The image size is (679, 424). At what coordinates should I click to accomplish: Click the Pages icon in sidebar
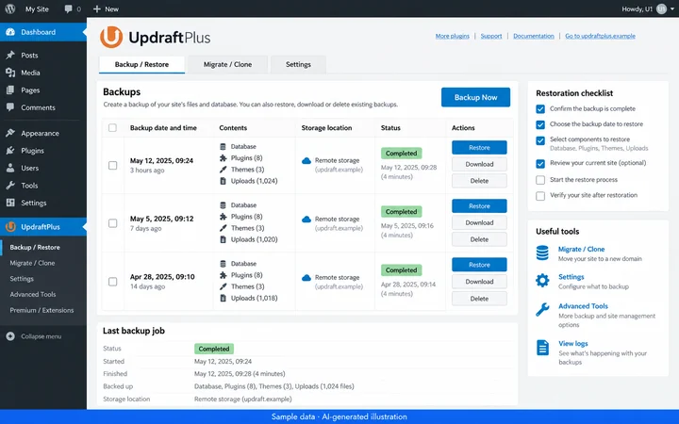10,90
